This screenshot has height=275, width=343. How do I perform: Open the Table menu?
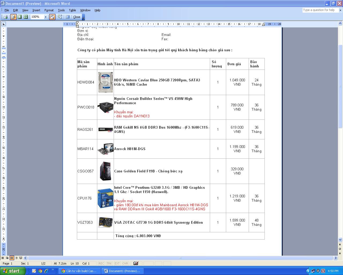click(72, 10)
